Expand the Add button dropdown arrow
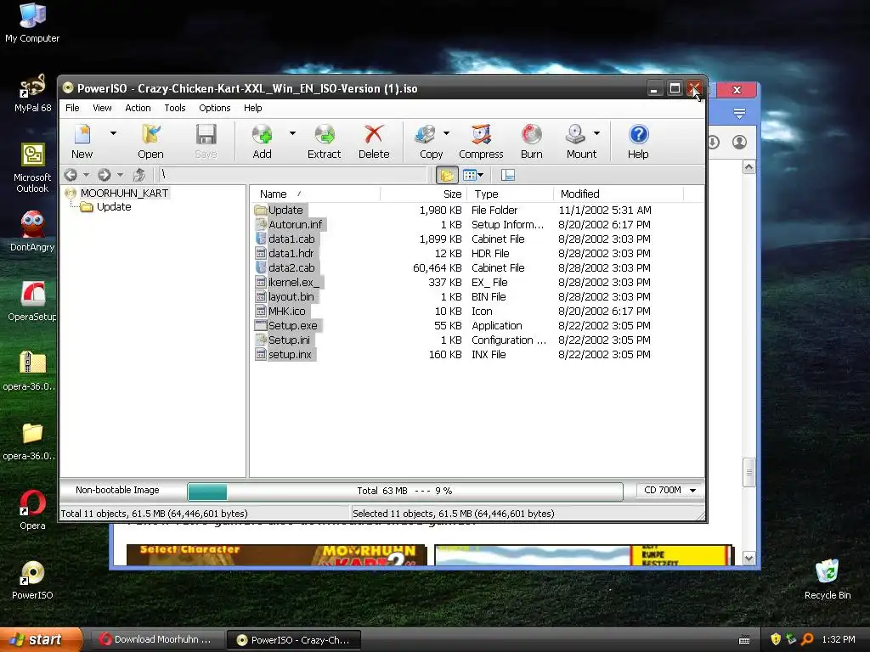 click(x=292, y=133)
